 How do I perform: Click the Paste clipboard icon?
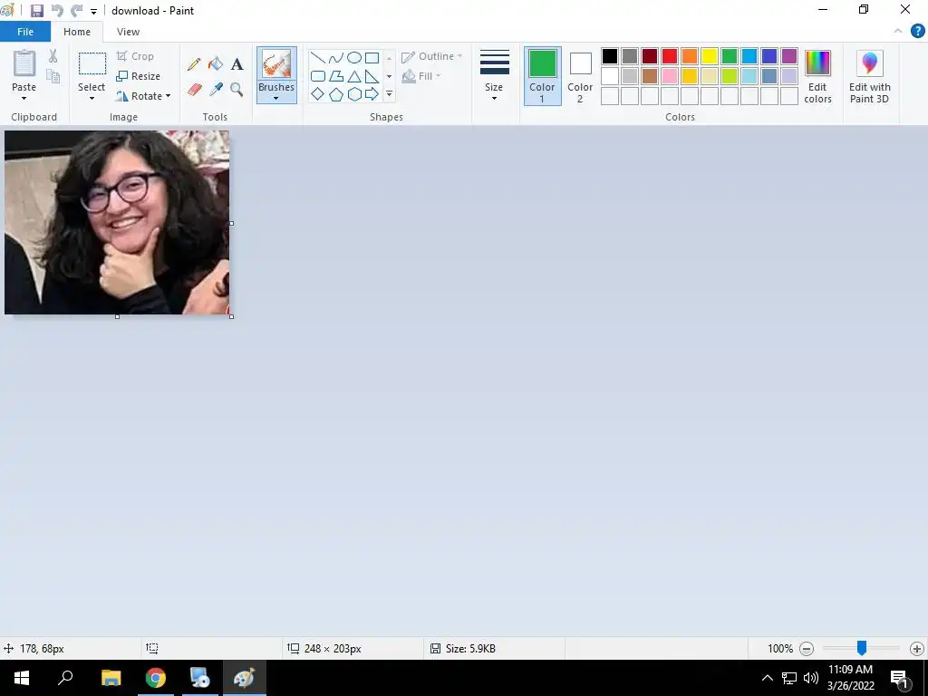[24, 63]
